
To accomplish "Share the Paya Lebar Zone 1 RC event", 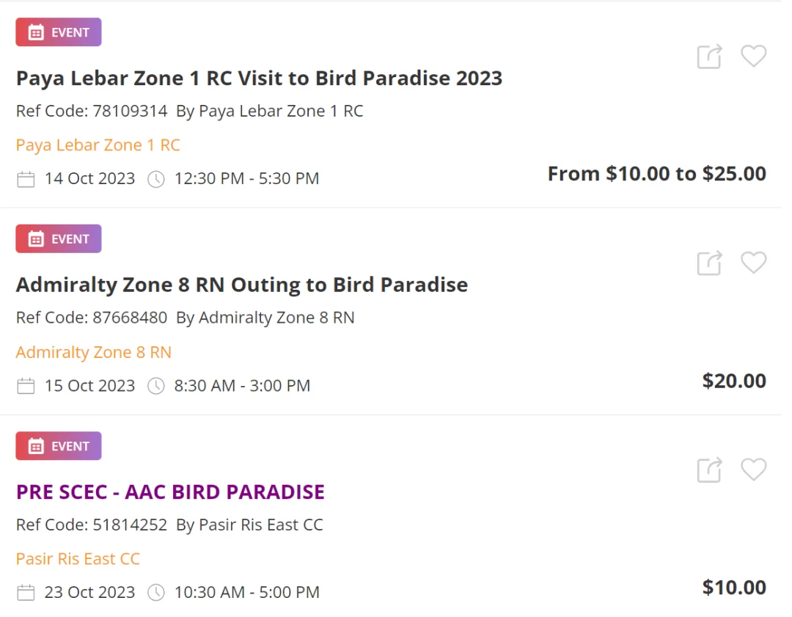I will [x=710, y=56].
